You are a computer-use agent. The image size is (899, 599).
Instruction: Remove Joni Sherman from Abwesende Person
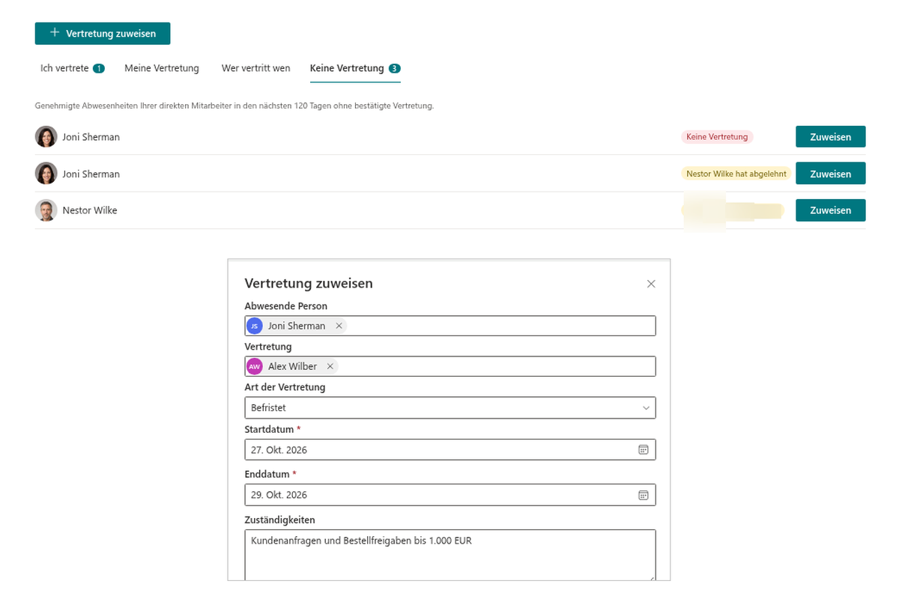[339, 326]
